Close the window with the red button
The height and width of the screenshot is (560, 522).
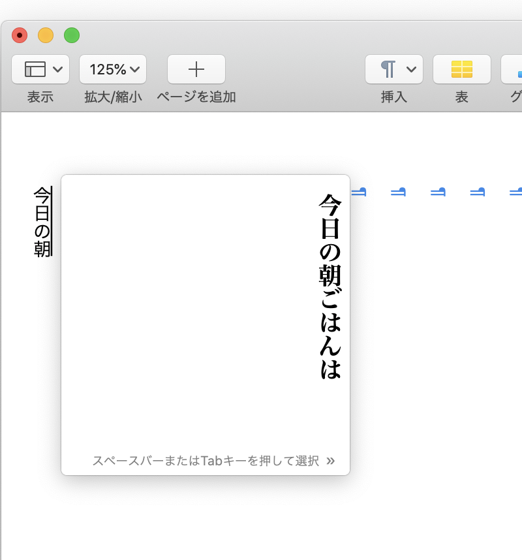click(20, 35)
